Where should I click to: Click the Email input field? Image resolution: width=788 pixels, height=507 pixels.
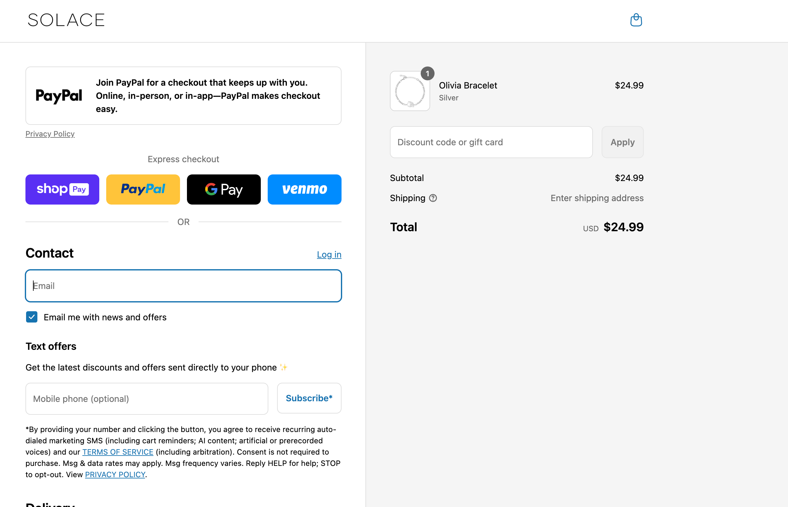coord(183,286)
